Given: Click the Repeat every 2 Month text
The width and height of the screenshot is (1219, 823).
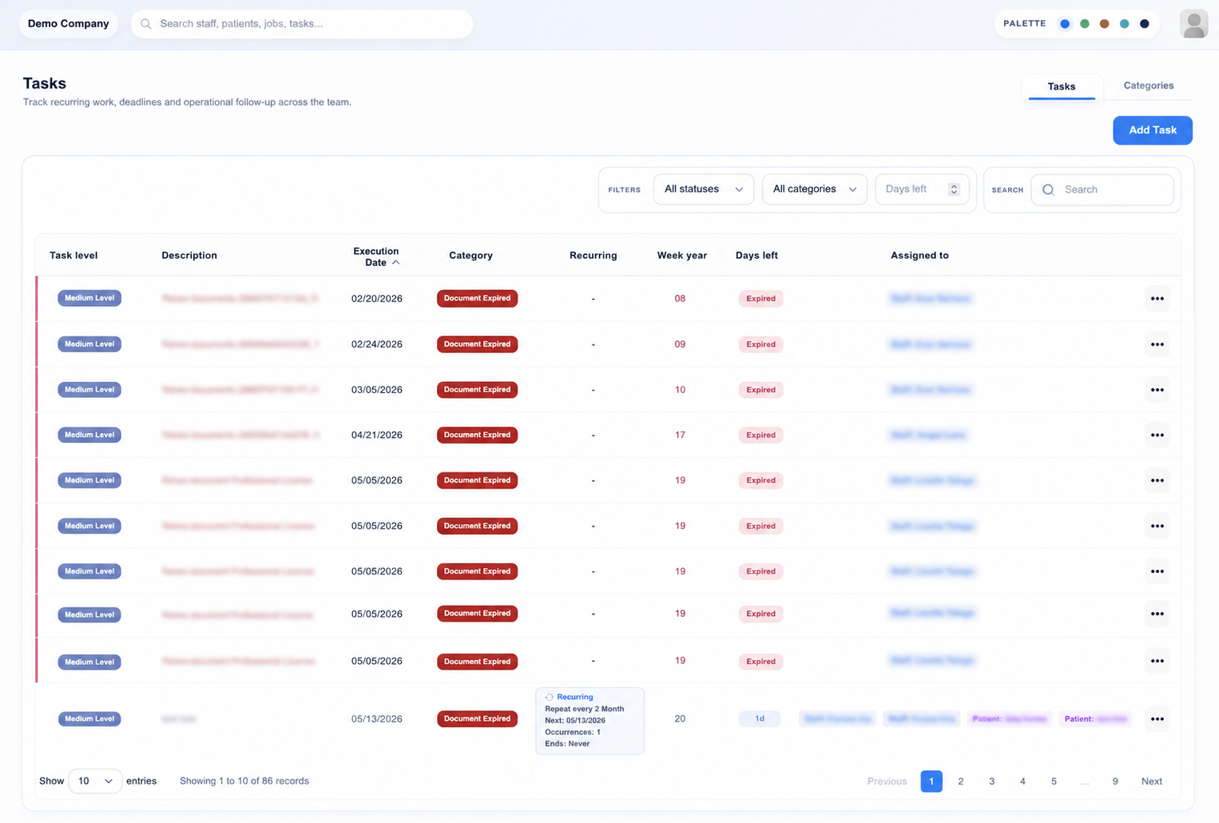Looking at the screenshot, I should 584,710.
